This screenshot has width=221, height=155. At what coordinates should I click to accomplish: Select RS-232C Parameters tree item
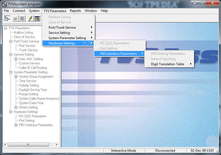(33, 116)
